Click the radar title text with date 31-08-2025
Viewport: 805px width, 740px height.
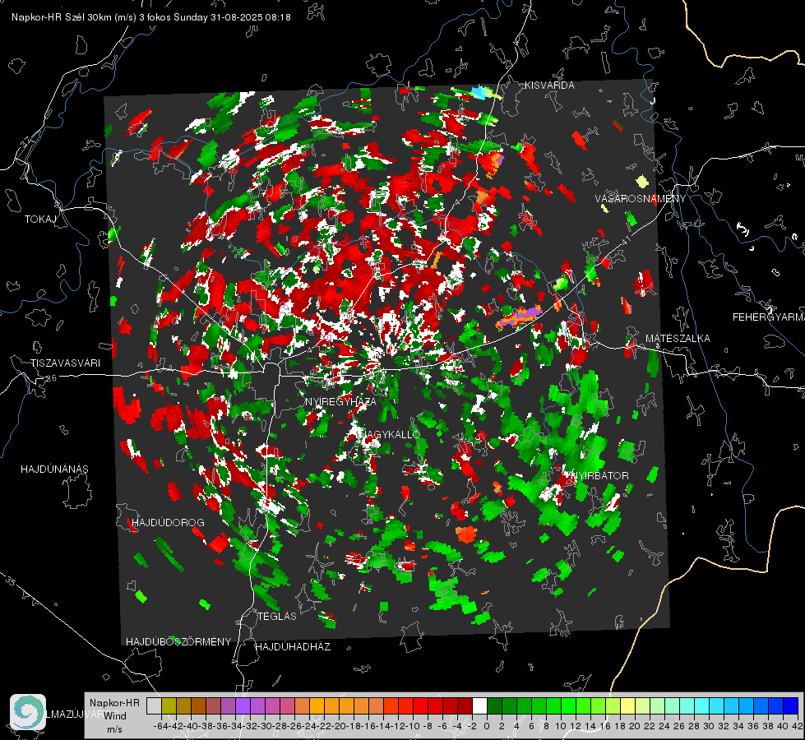tap(151, 17)
